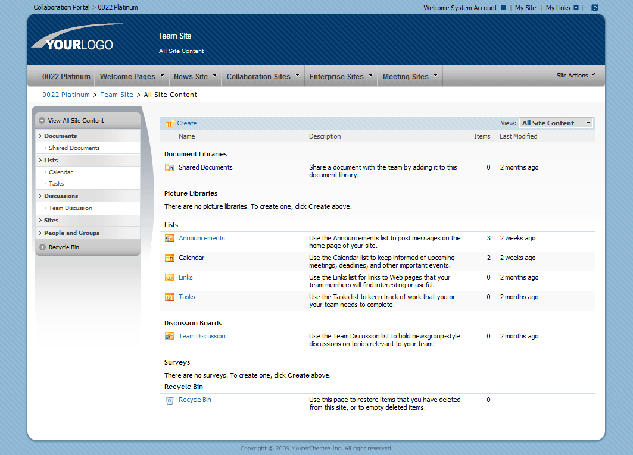
Task: Click the Tasks list icon
Action: (170, 297)
